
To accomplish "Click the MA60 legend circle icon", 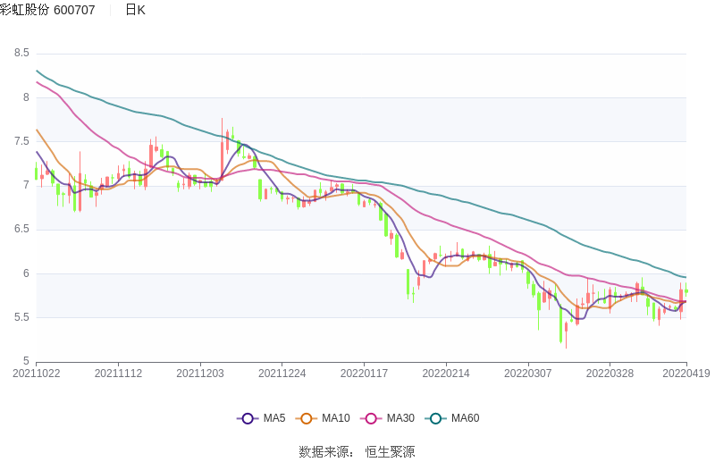I will coord(436,418).
